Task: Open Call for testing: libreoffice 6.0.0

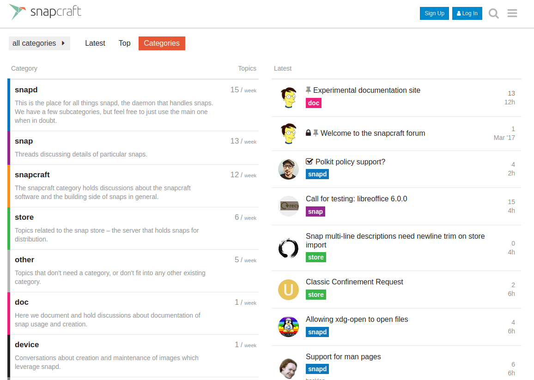Action: tap(357, 199)
